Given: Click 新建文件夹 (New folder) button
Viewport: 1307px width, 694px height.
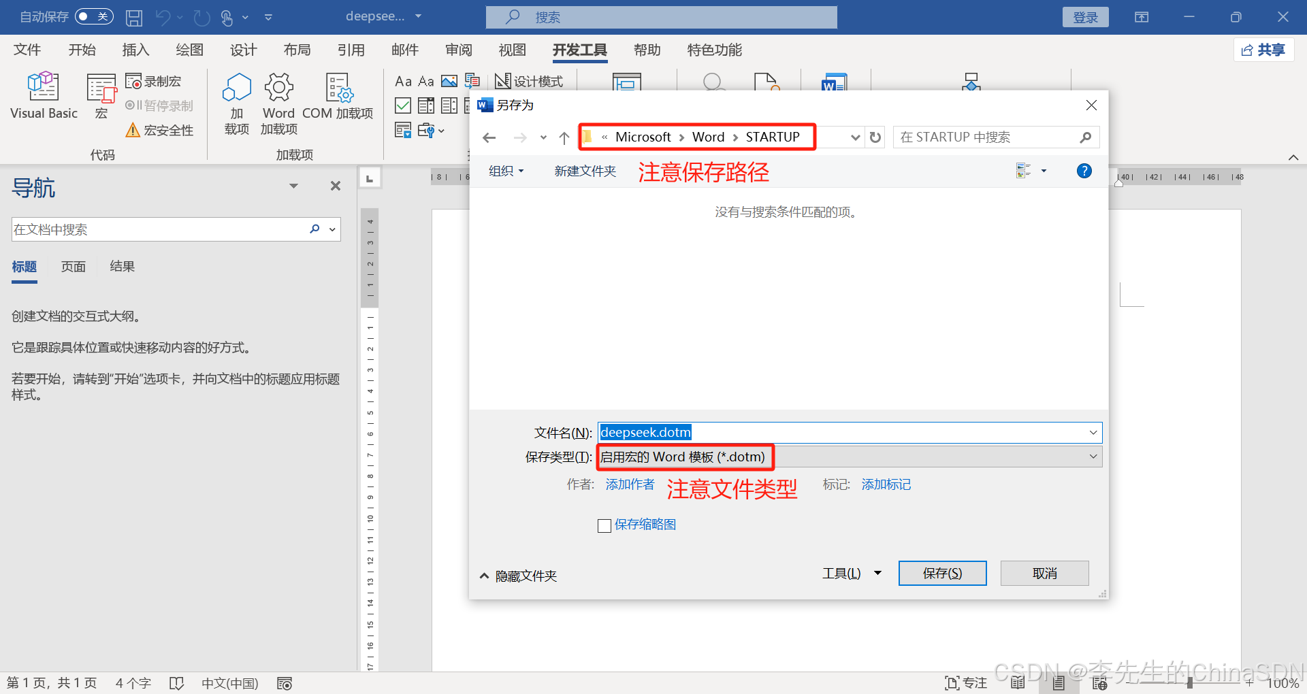Looking at the screenshot, I should 585,171.
